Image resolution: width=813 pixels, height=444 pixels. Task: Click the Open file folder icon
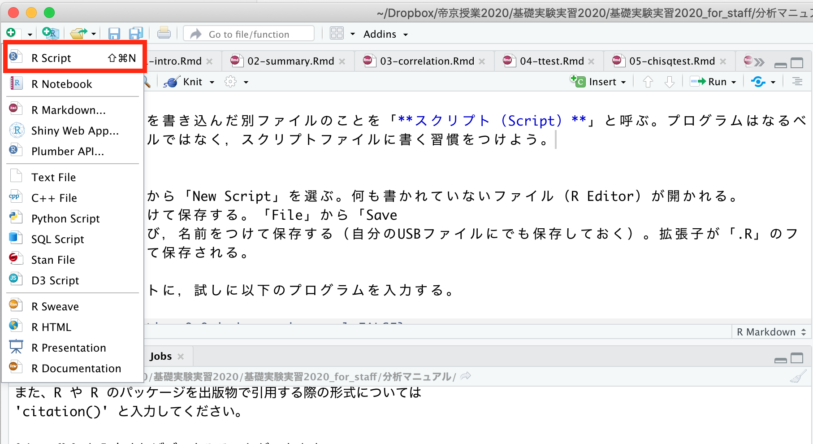(x=78, y=34)
